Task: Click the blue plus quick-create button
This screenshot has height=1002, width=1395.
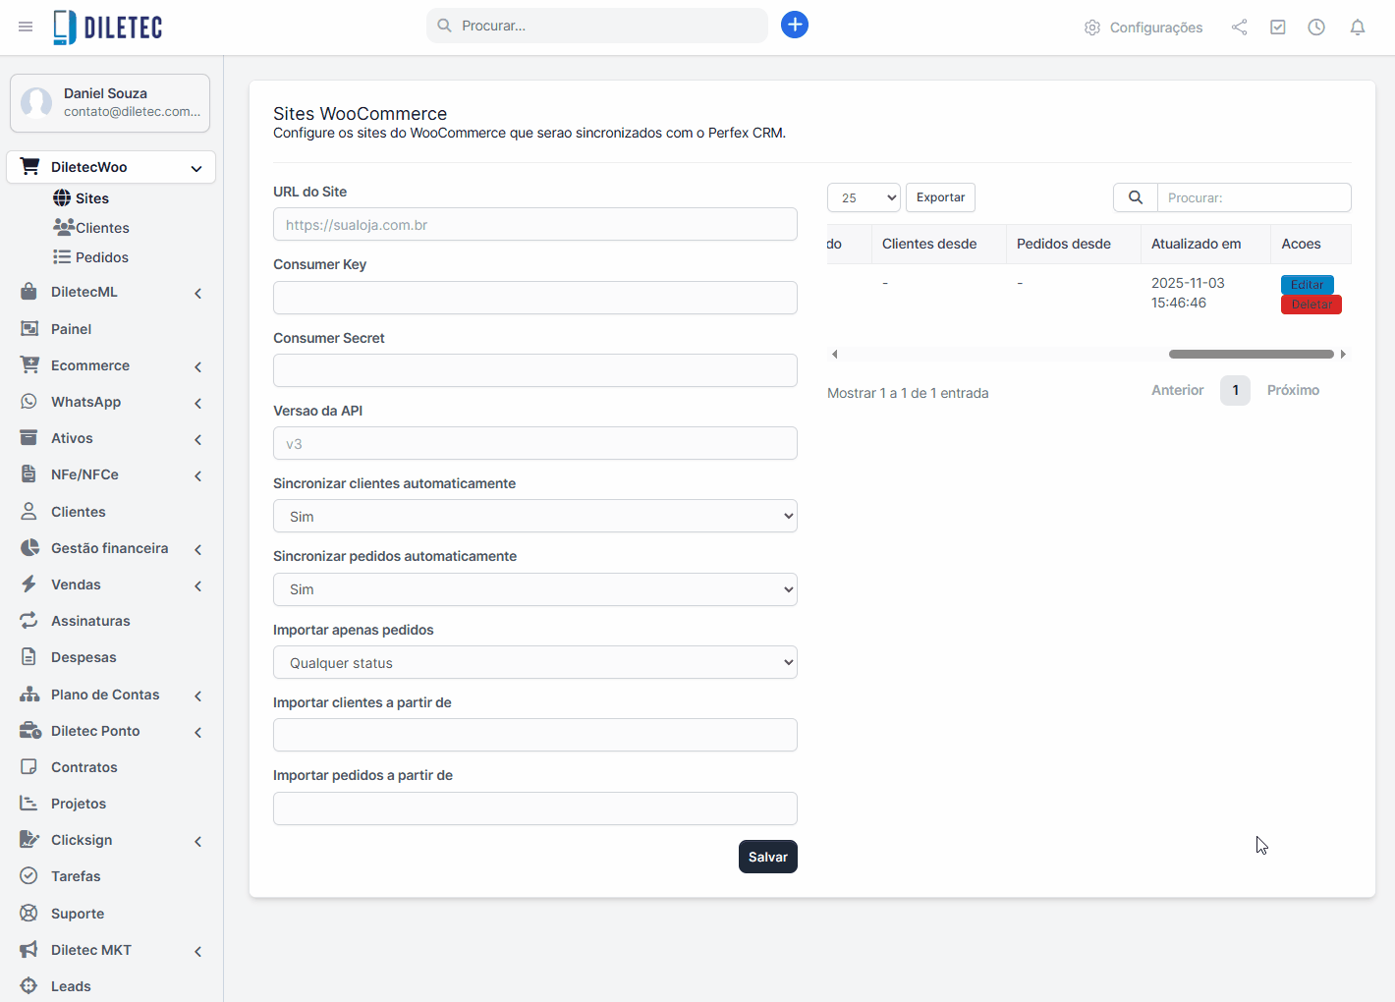Action: coord(795,25)
